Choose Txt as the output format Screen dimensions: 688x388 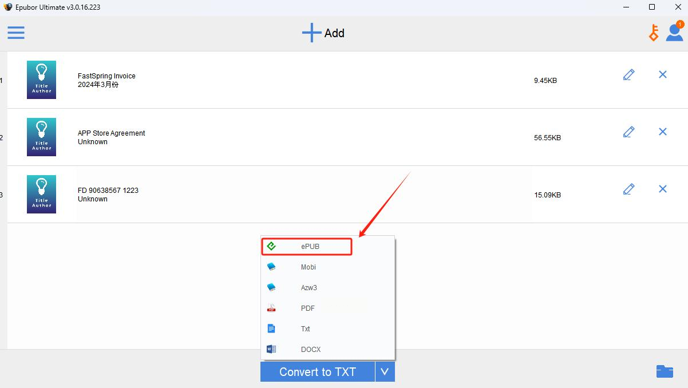pyautogui.click(x=328, y=329)
